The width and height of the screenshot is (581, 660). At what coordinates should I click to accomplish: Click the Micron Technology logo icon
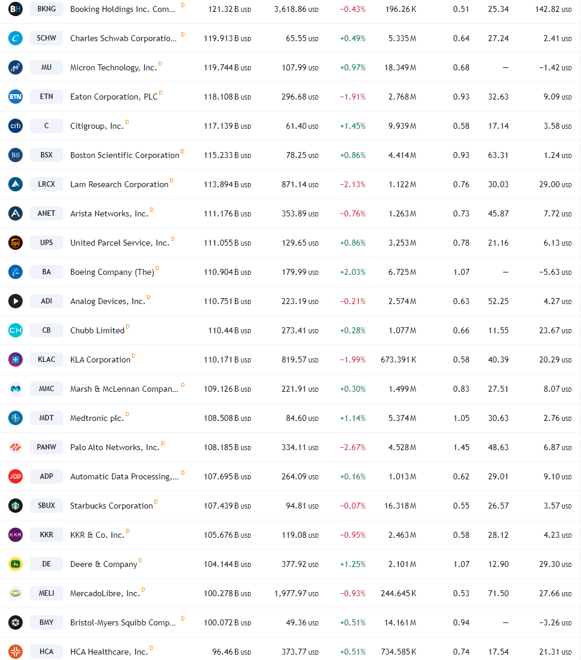pyautogui.click(x=15, y=67)
